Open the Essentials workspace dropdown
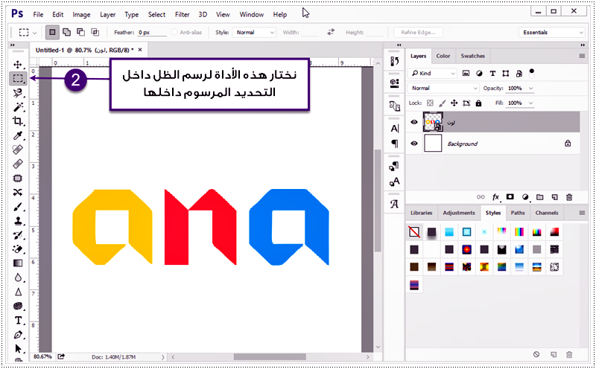This screenshot has width=596, height=369. pyautogui.click(x=552, y=32)
